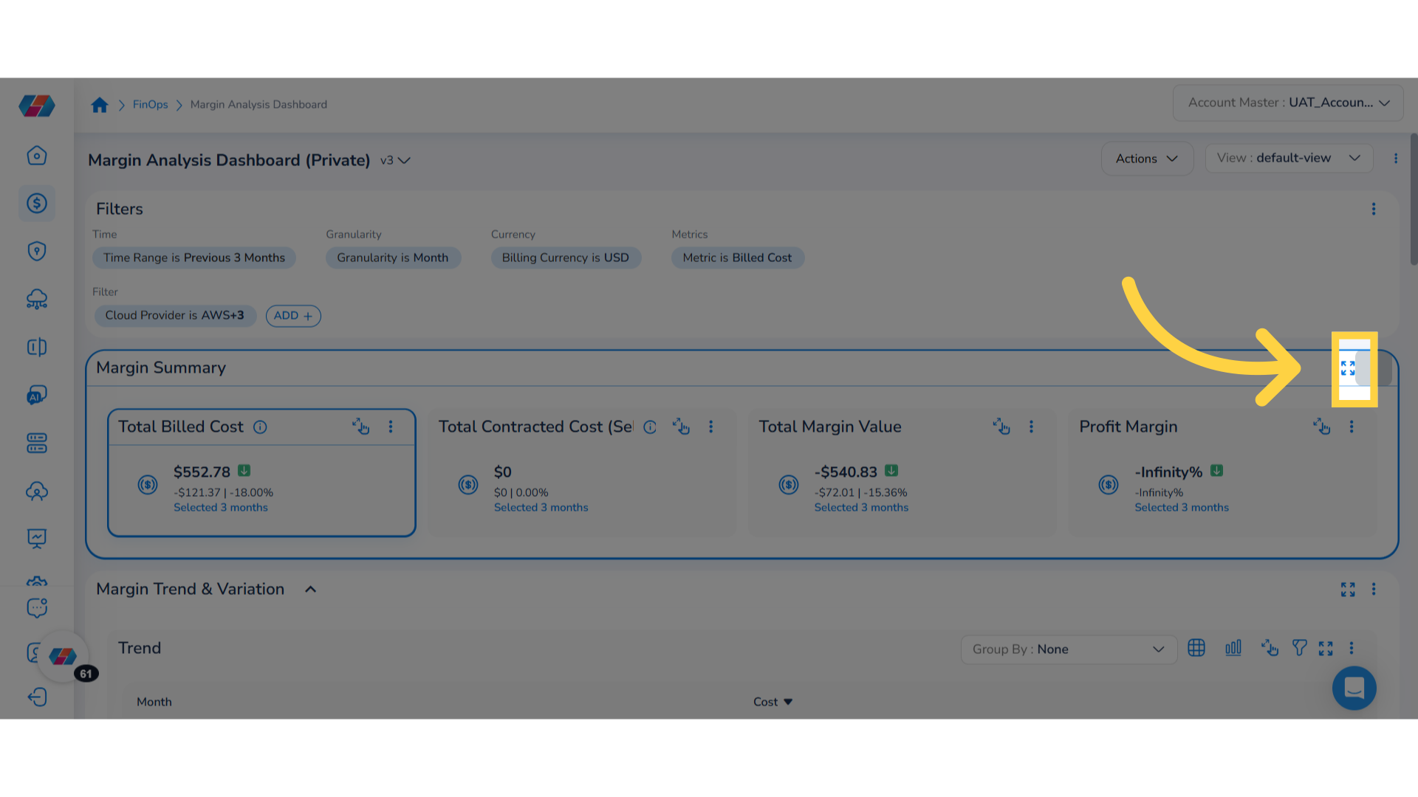Open Trend widget kebab menu
This screenshot has width=1418, height=797.
[1352, 648]
